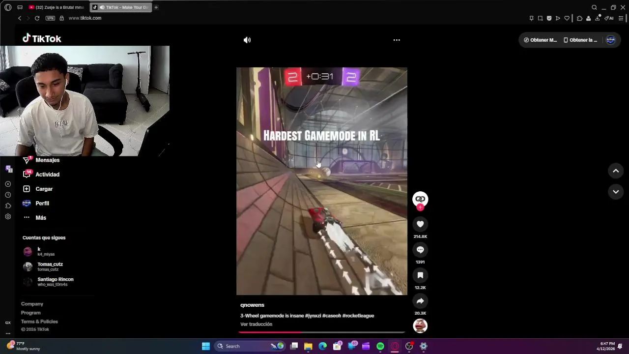
Task: Like the video with the heart icon
Action: 420,224
